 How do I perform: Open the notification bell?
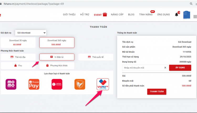177,14
